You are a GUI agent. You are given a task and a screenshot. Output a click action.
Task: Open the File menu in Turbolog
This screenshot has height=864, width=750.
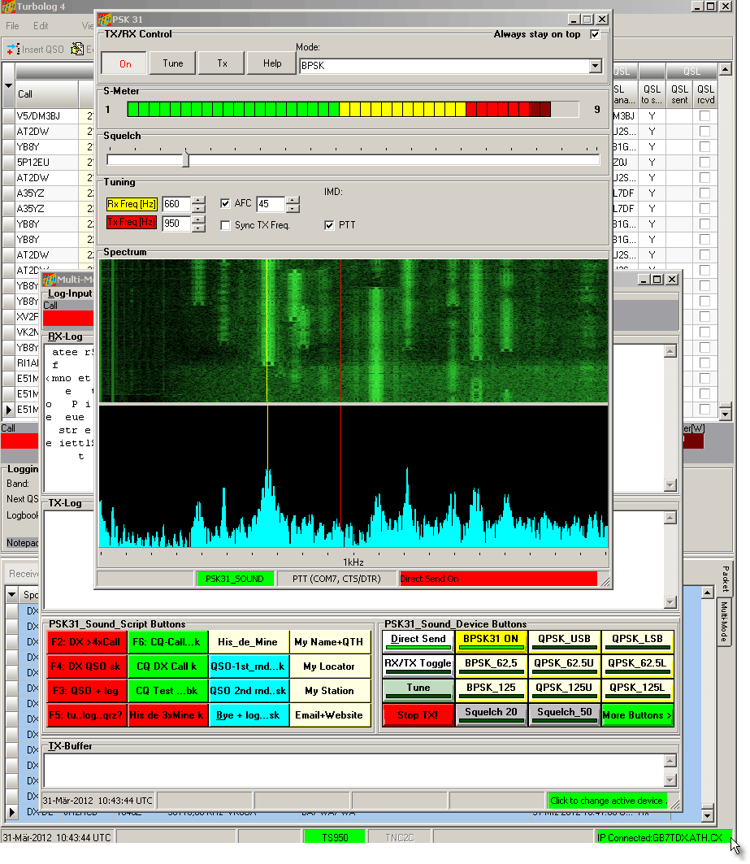pos(12,26)
